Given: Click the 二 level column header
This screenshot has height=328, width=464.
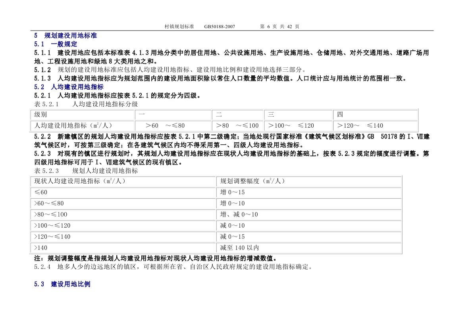Looking at the screenshot, I should click(238, 115).
